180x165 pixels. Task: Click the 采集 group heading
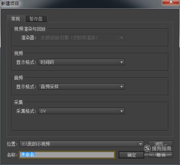click(18, 102)
